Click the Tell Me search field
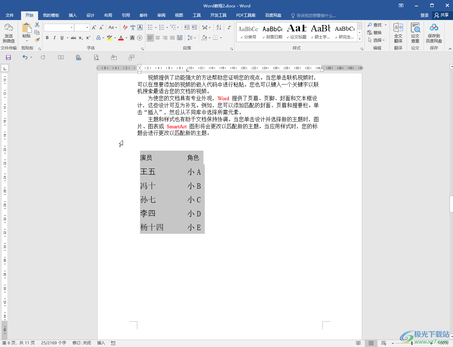The image size is (453, 347). coord(314,15)
